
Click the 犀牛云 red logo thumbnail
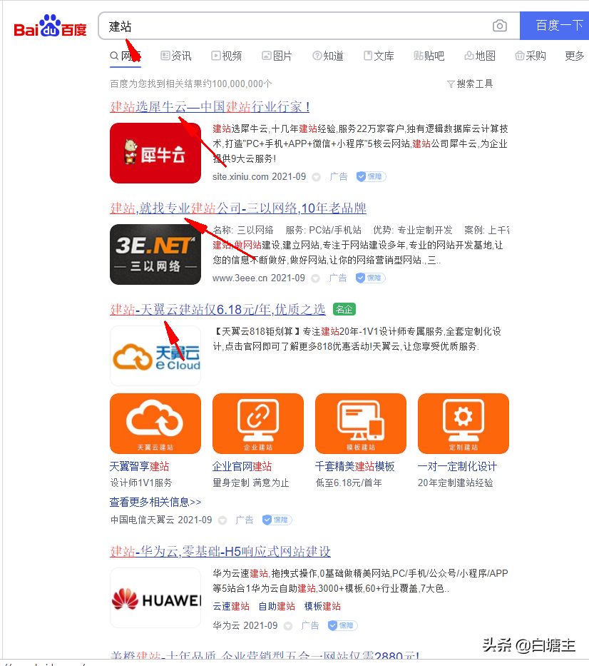pyautogui.click(x=155, y=153)
